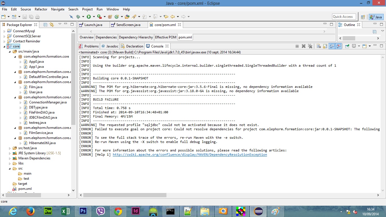386x217 pixels.
Task: Expand the src/test/java folder
Action: (9, 148)
